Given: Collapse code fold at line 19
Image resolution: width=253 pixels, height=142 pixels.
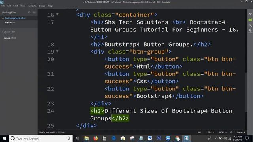Looking at the screenshot, I should pos(57,51).
